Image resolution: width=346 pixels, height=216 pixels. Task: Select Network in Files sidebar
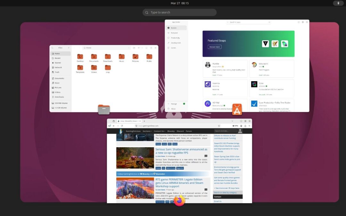(x=61, y=68)
